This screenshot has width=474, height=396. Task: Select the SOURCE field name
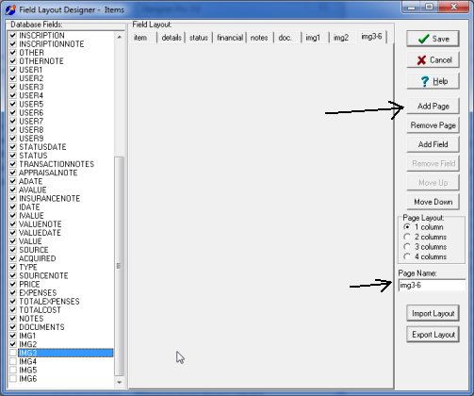(34, 250)
